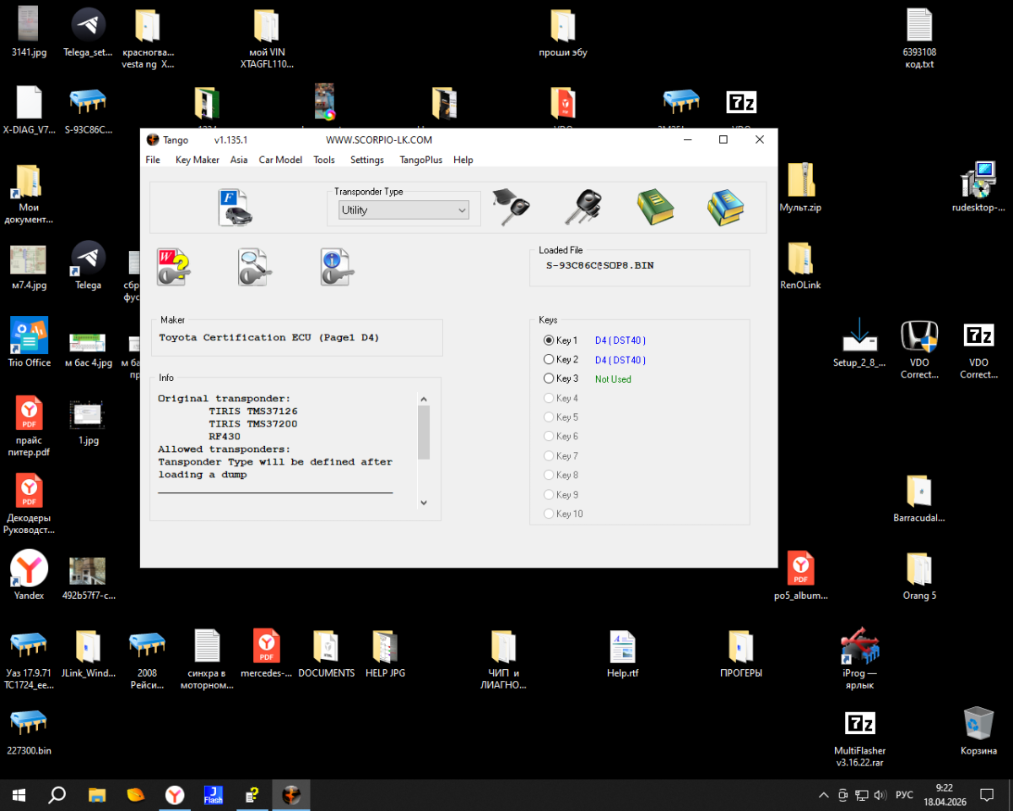This screenshot has width=1013, height=811.
Task: Open the Key Maker menu
Action: [x=197, y=160]
